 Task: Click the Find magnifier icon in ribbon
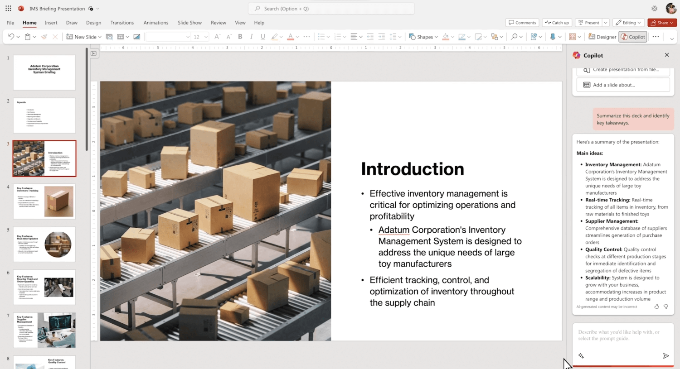(x=514, y=37)
